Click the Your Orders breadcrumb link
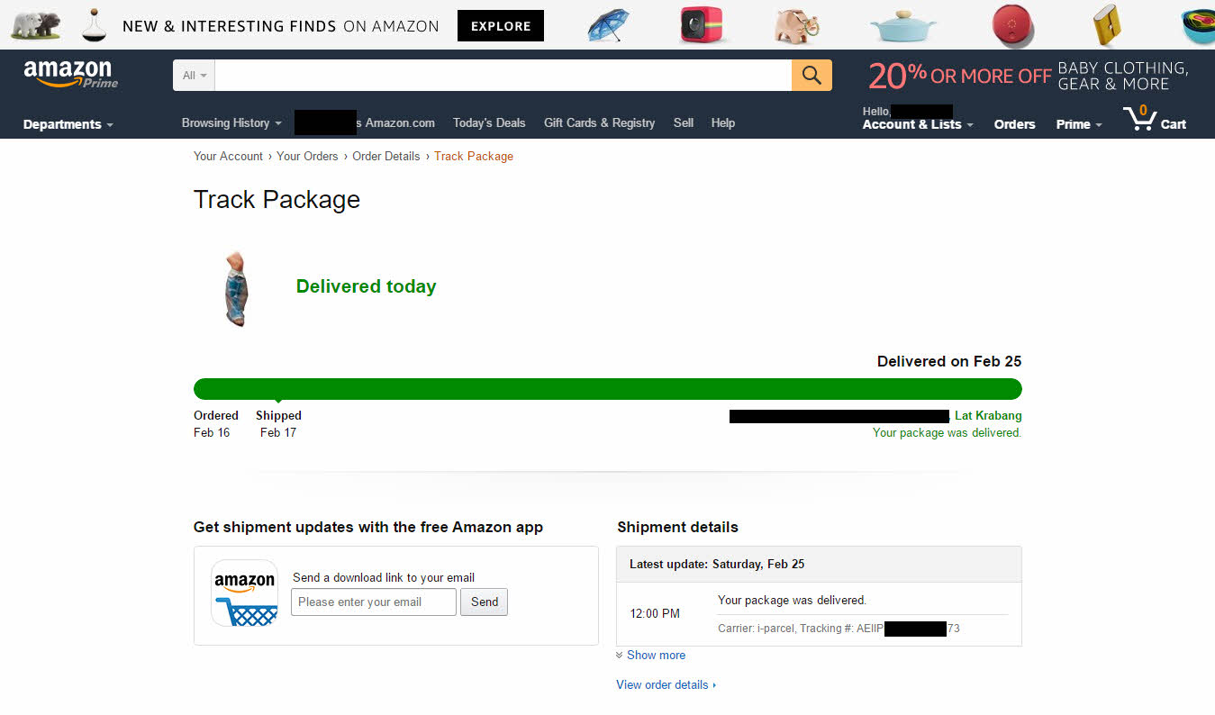 [x=307, y=156]
